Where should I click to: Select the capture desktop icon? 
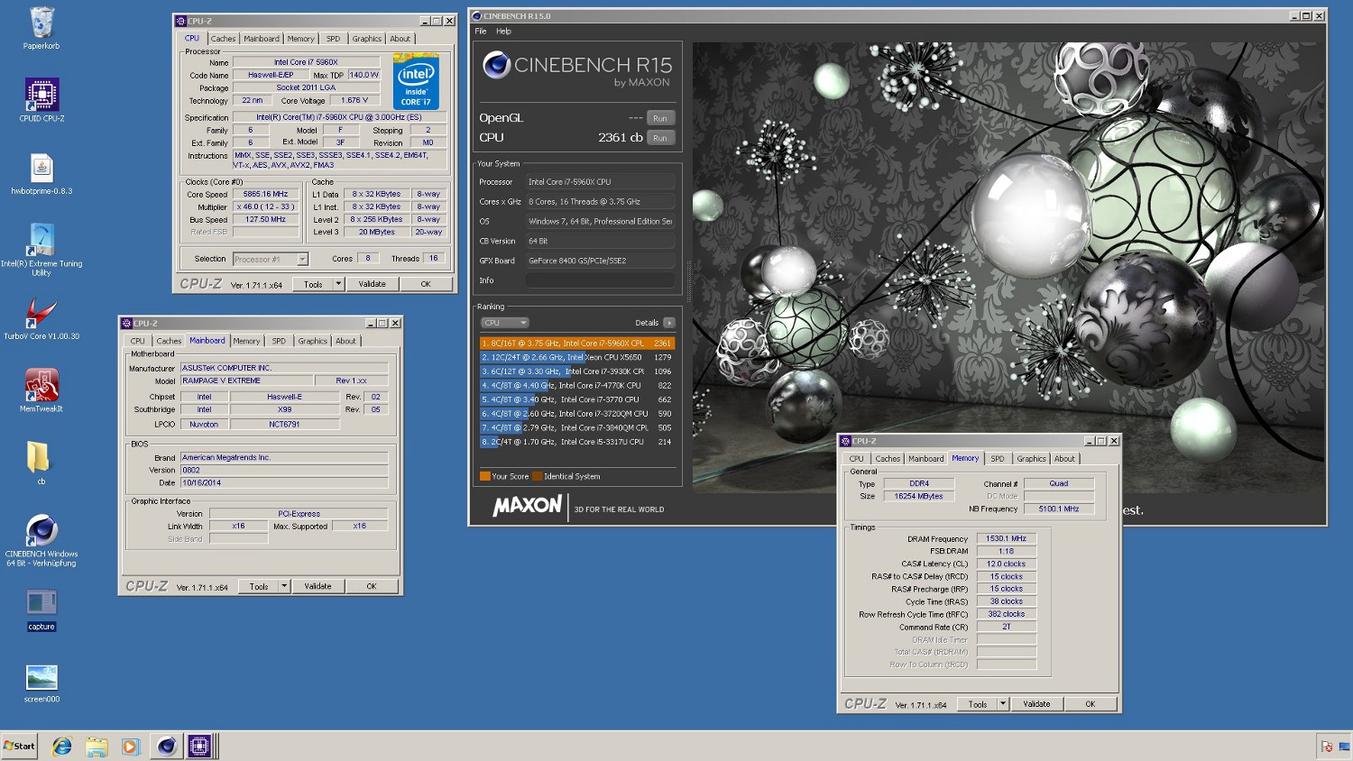click(41, 610)
